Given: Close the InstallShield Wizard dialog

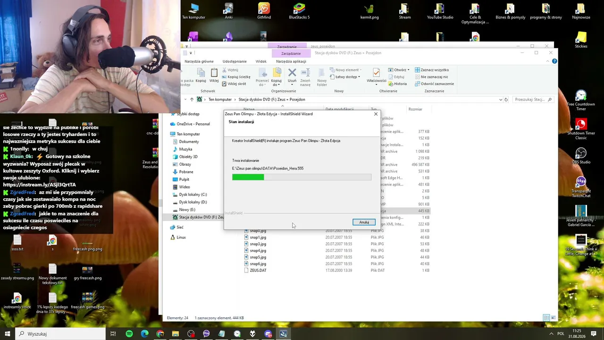Looking at the screenshot, I should point(376,114).
